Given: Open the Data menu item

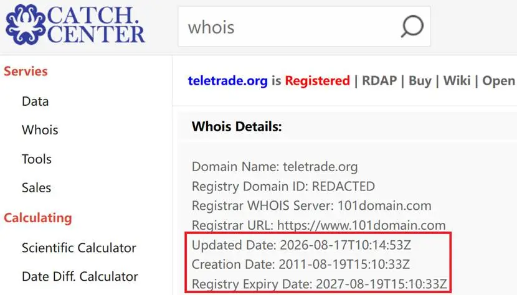Looking at the screenshot, I should click(x=36, y=101).
